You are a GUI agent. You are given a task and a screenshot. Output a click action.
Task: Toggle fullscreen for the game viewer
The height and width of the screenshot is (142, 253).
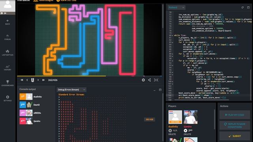click(156, 80)
